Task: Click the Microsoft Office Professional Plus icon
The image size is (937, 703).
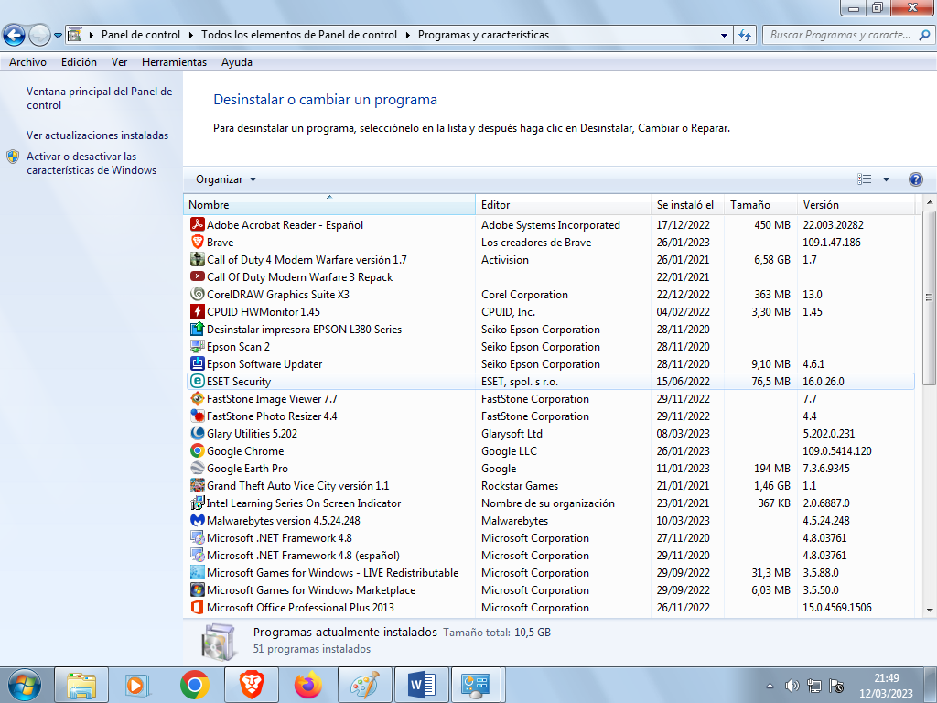Action: click(x=198, y=608)
